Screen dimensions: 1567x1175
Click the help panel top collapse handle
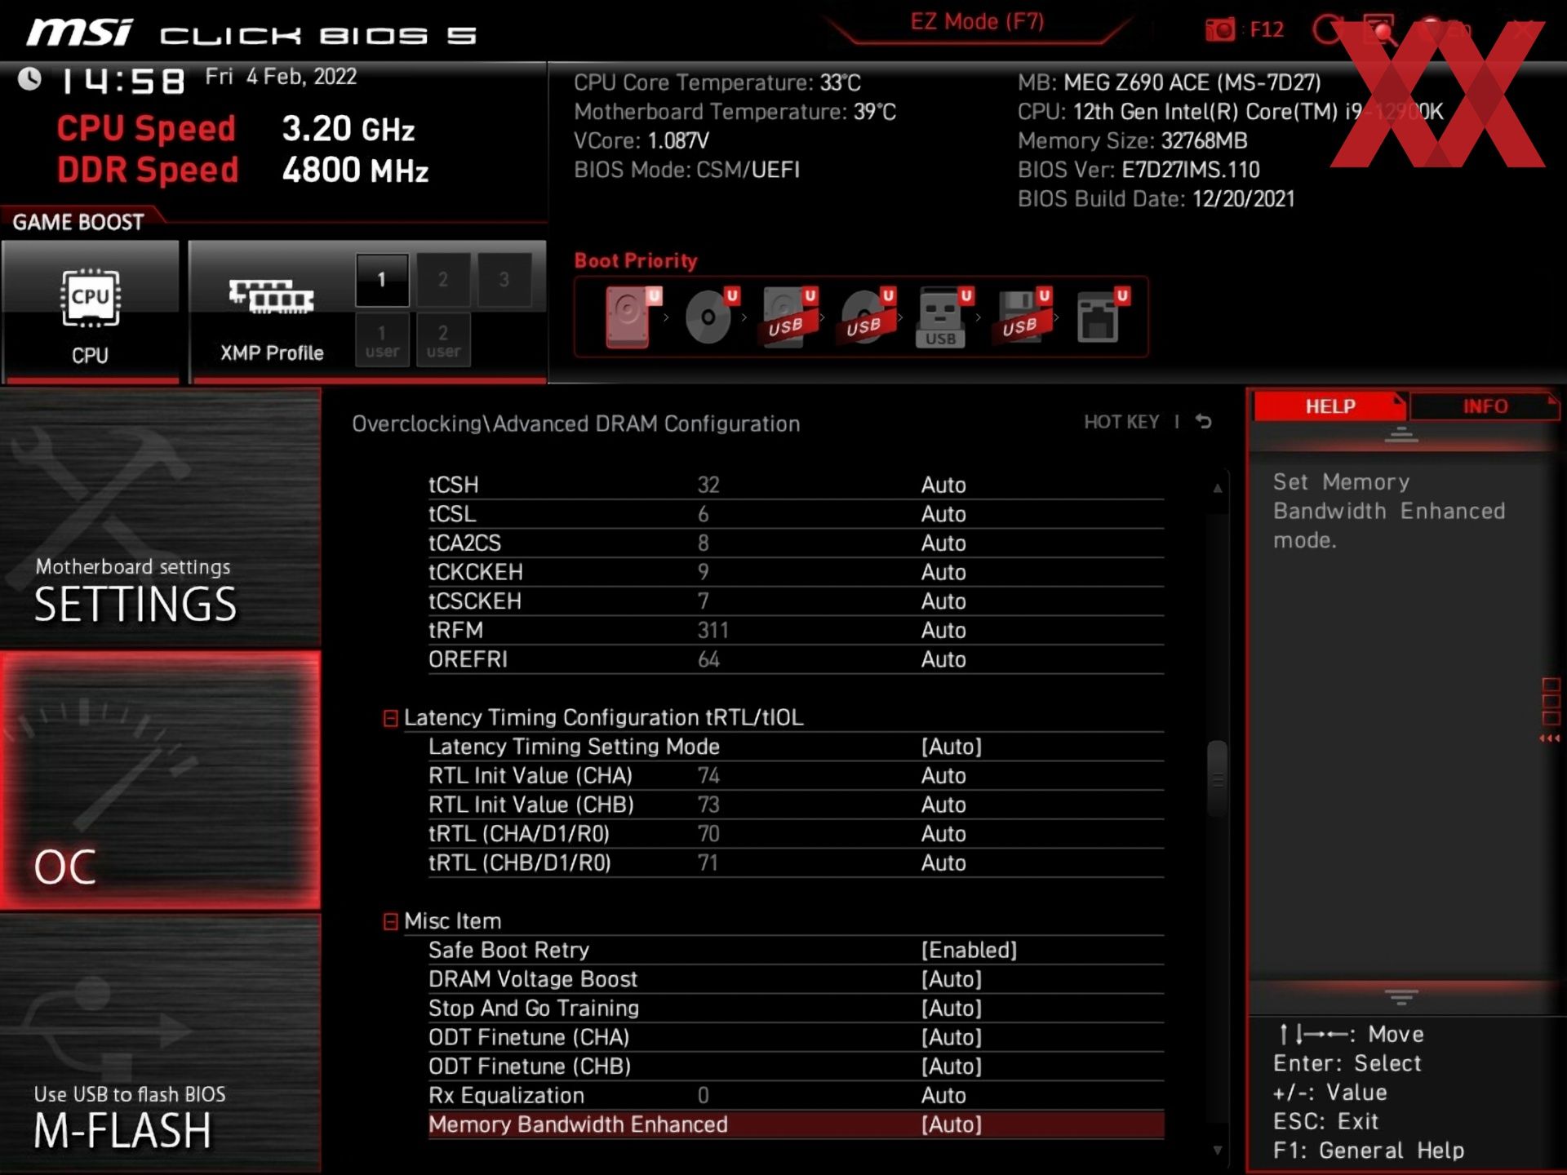pyautogui.click(x=1401, y=435)
